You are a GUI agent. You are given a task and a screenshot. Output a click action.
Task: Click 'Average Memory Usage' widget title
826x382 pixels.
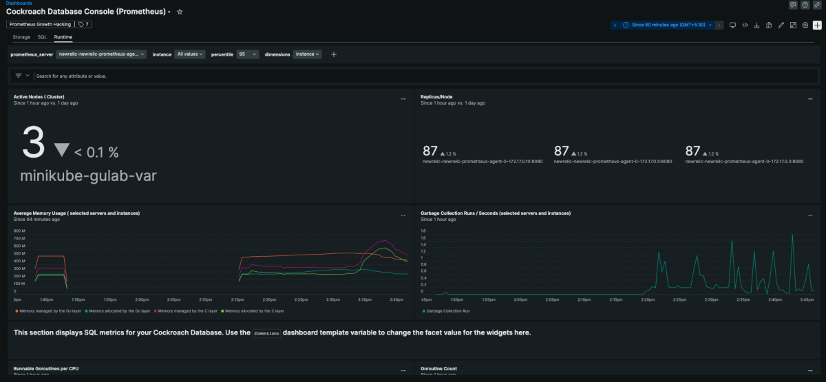click(x=77, y=213)
